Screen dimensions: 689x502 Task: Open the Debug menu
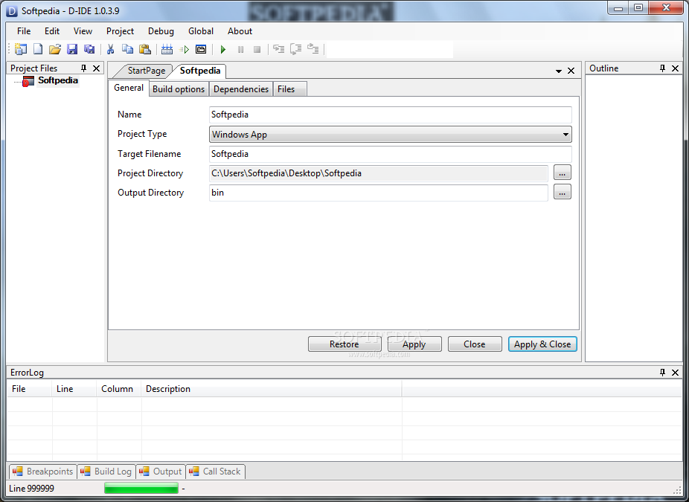point(161,31)
